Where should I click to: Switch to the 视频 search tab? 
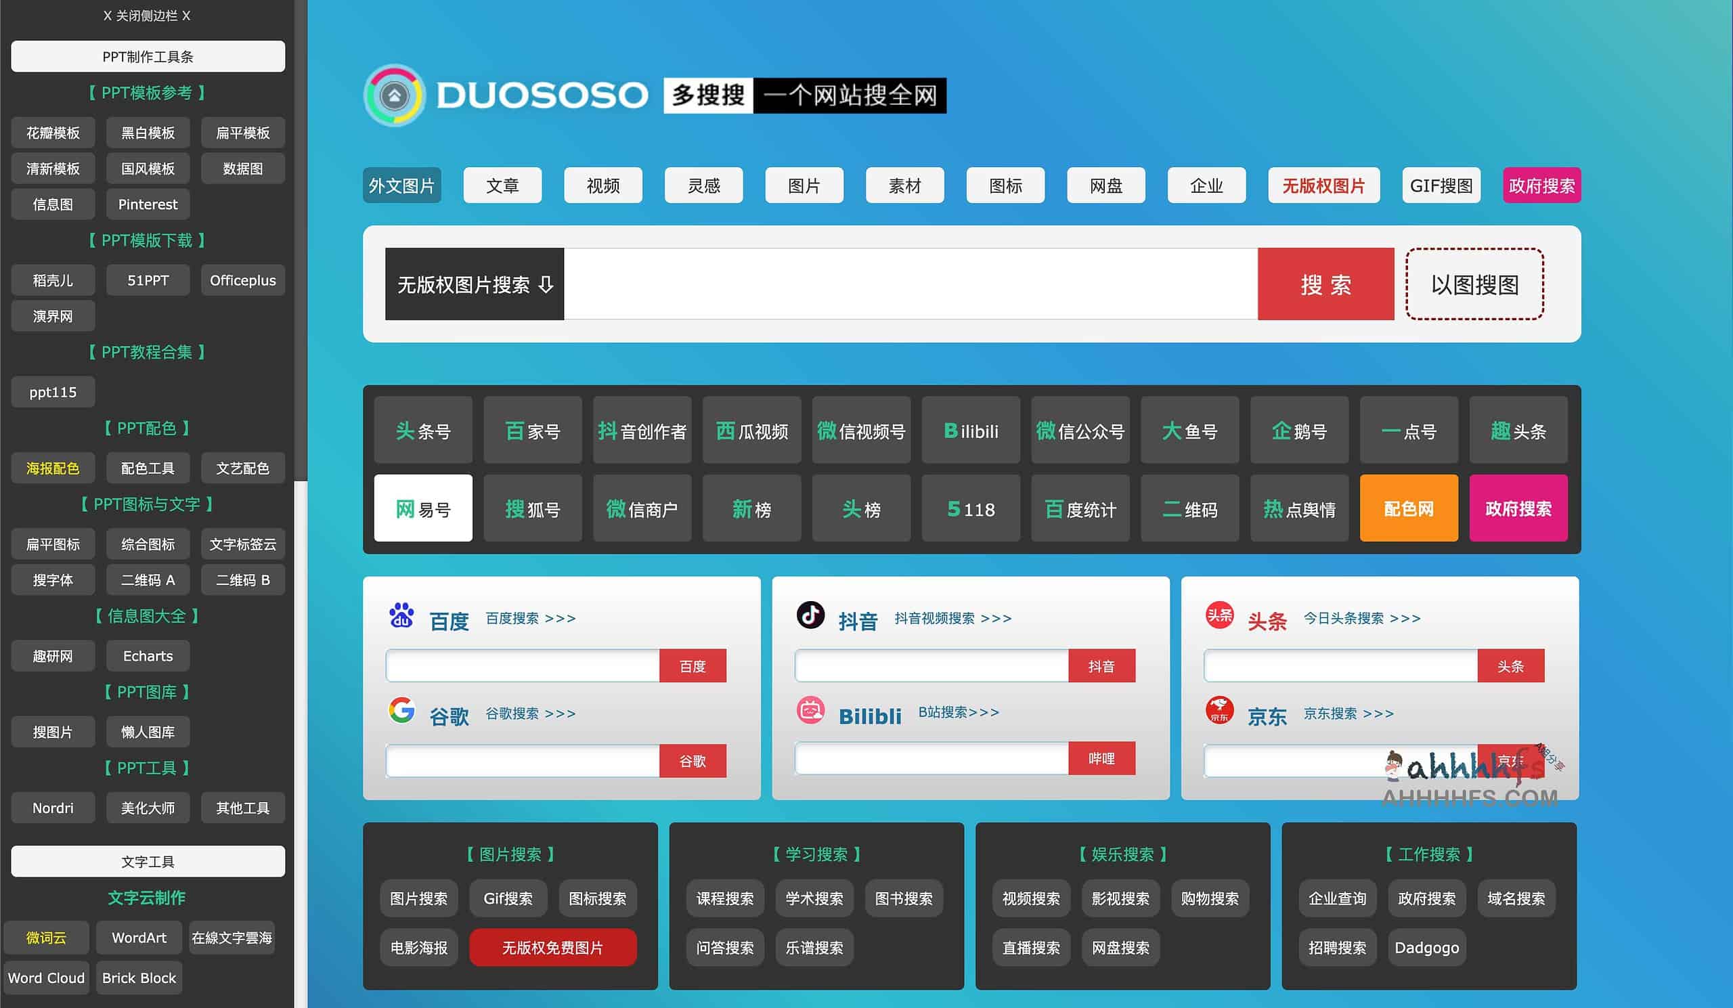(603, 185)
